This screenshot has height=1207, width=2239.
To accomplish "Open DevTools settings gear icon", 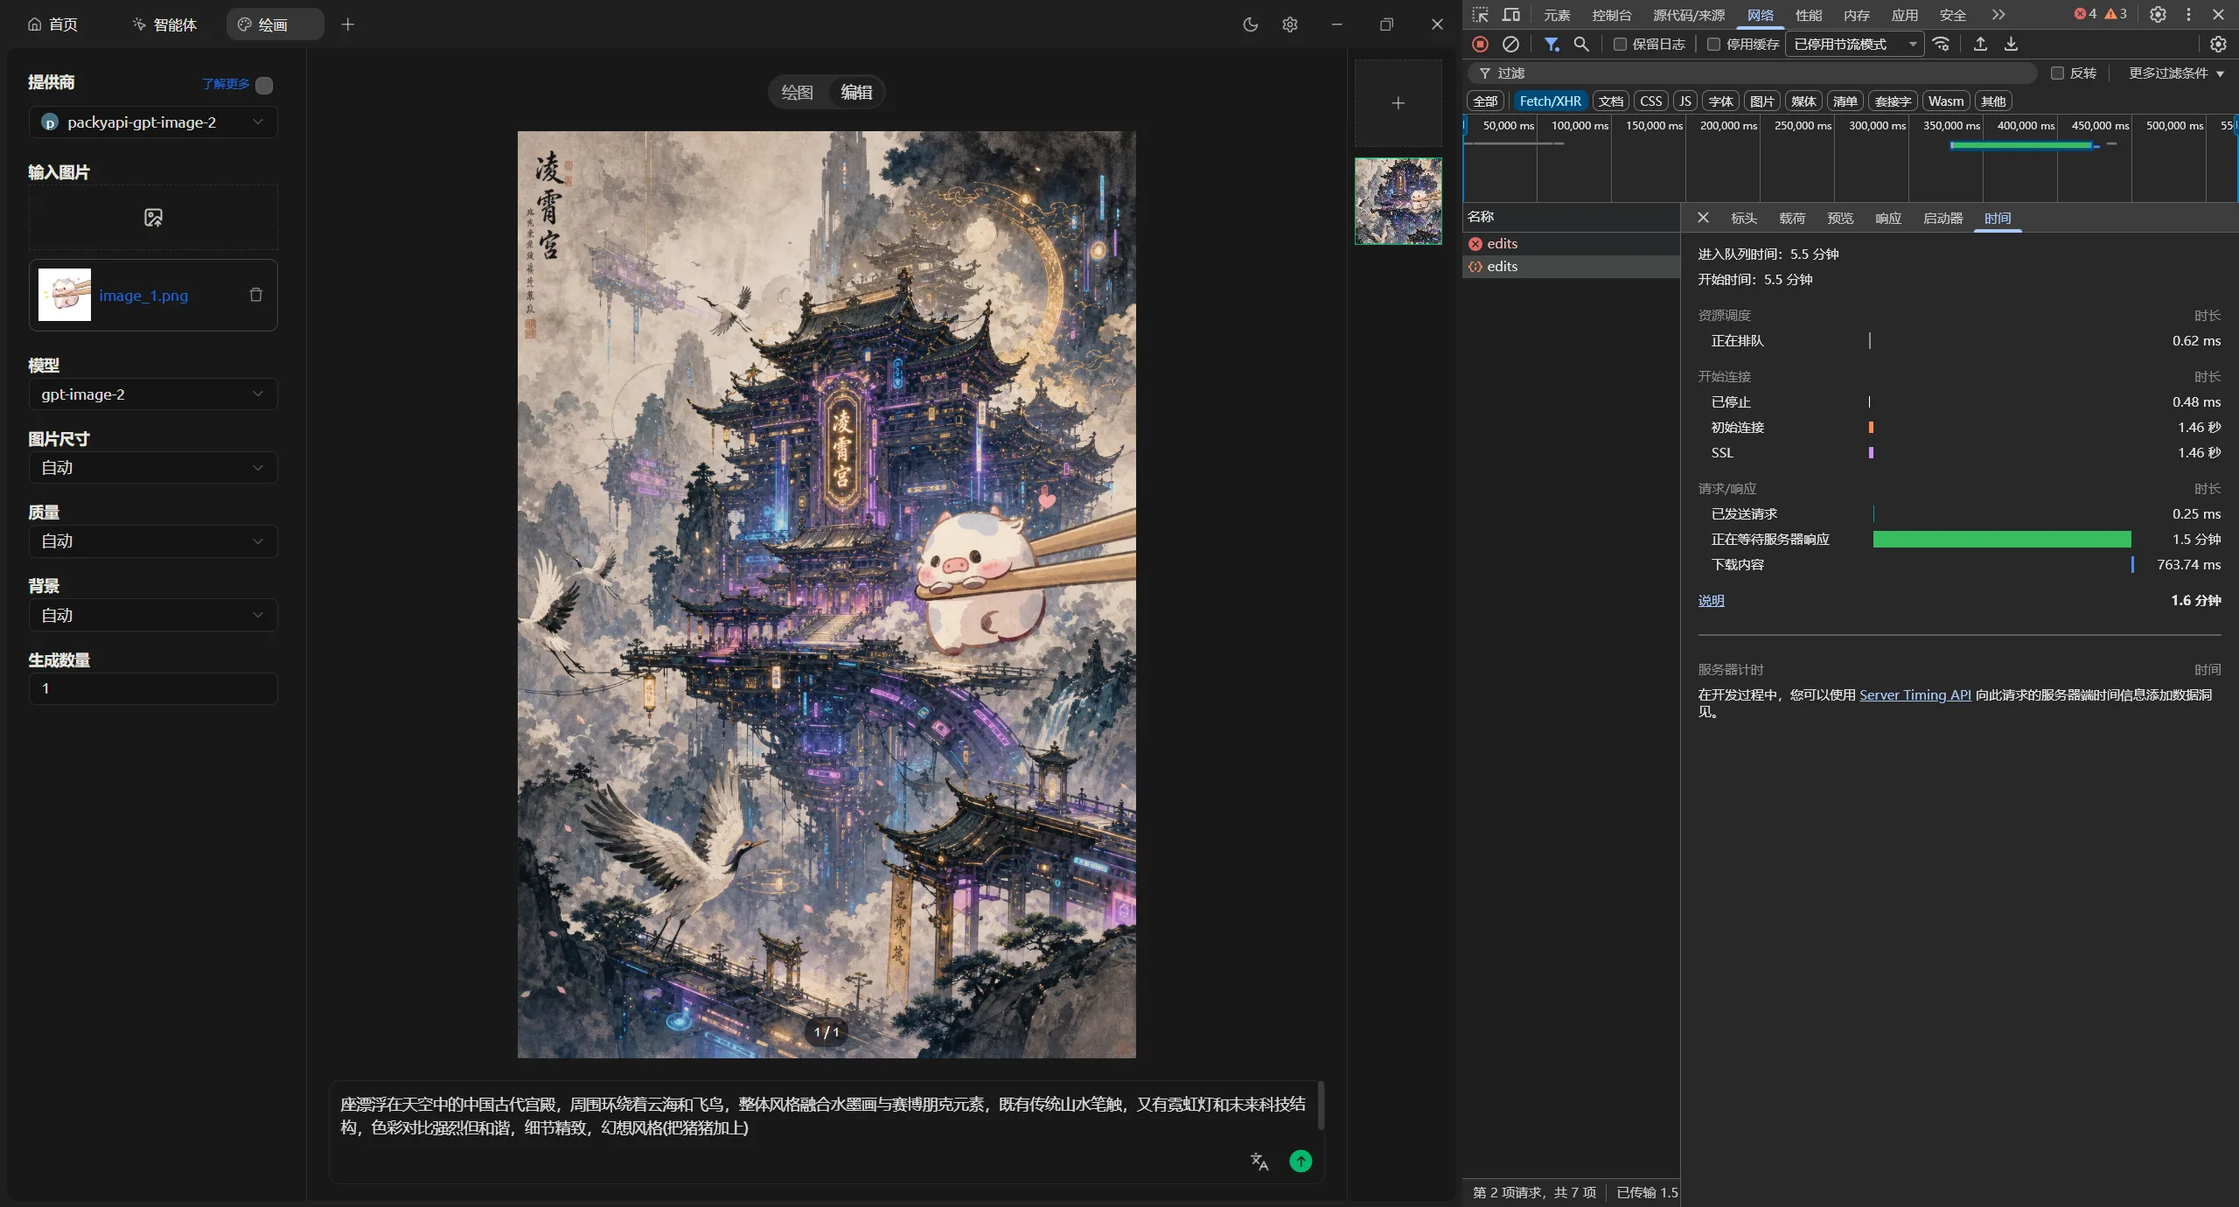I will 2158,15.
